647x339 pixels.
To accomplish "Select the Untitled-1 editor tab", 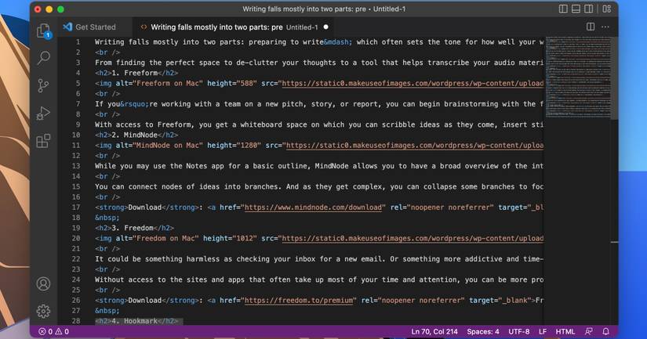I will [234, 27].
